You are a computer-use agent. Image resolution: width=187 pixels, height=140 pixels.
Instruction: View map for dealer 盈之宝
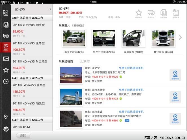(x=175, y=75)
